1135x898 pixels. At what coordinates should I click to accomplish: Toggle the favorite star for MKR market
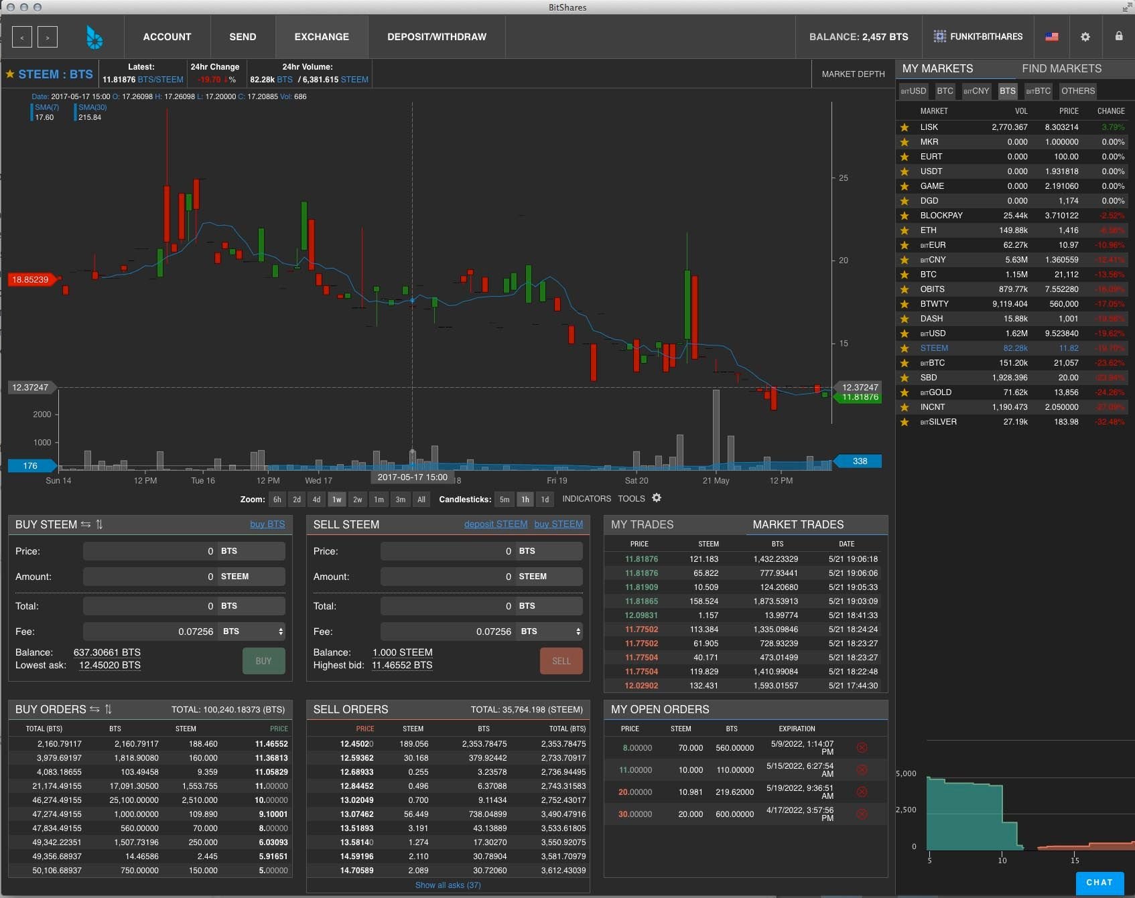[x=905, y=142]
